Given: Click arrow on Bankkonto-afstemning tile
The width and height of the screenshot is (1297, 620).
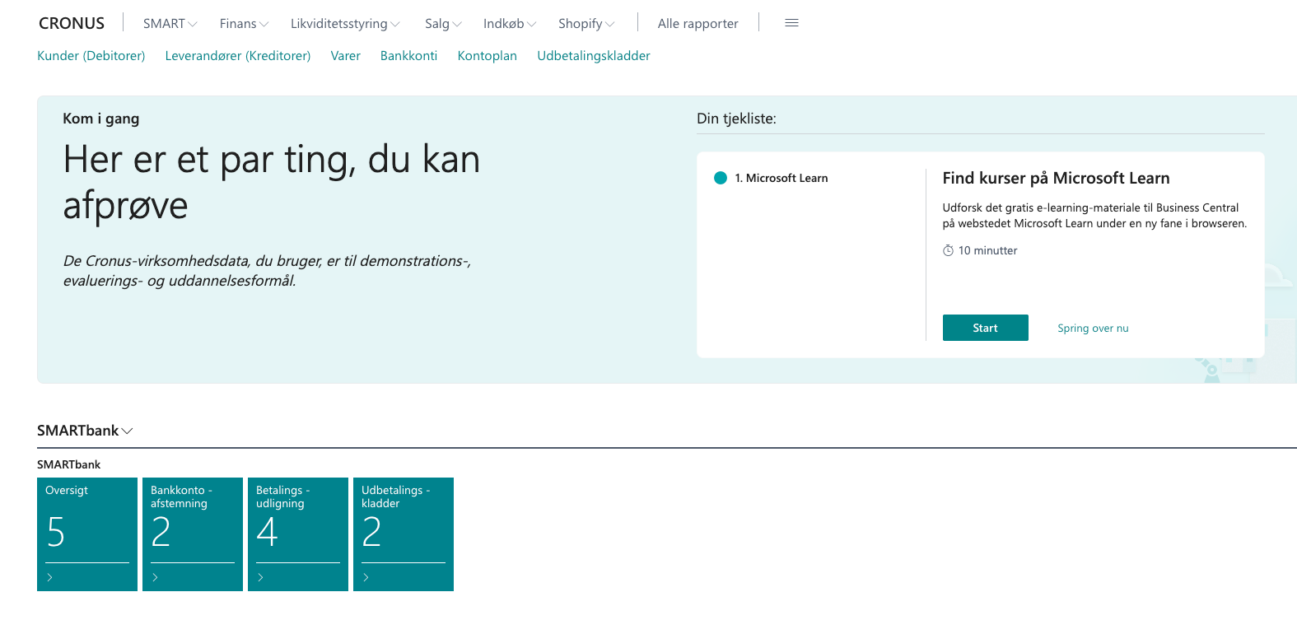Looking at the screenshot, I should click(156, 577).
